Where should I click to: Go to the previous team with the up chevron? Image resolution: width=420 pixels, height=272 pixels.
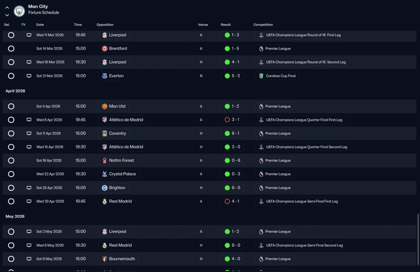coord(7,8)
